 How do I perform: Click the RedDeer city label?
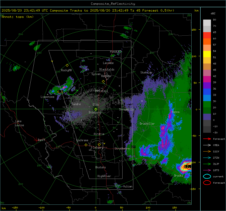click(x=106, y=76)
